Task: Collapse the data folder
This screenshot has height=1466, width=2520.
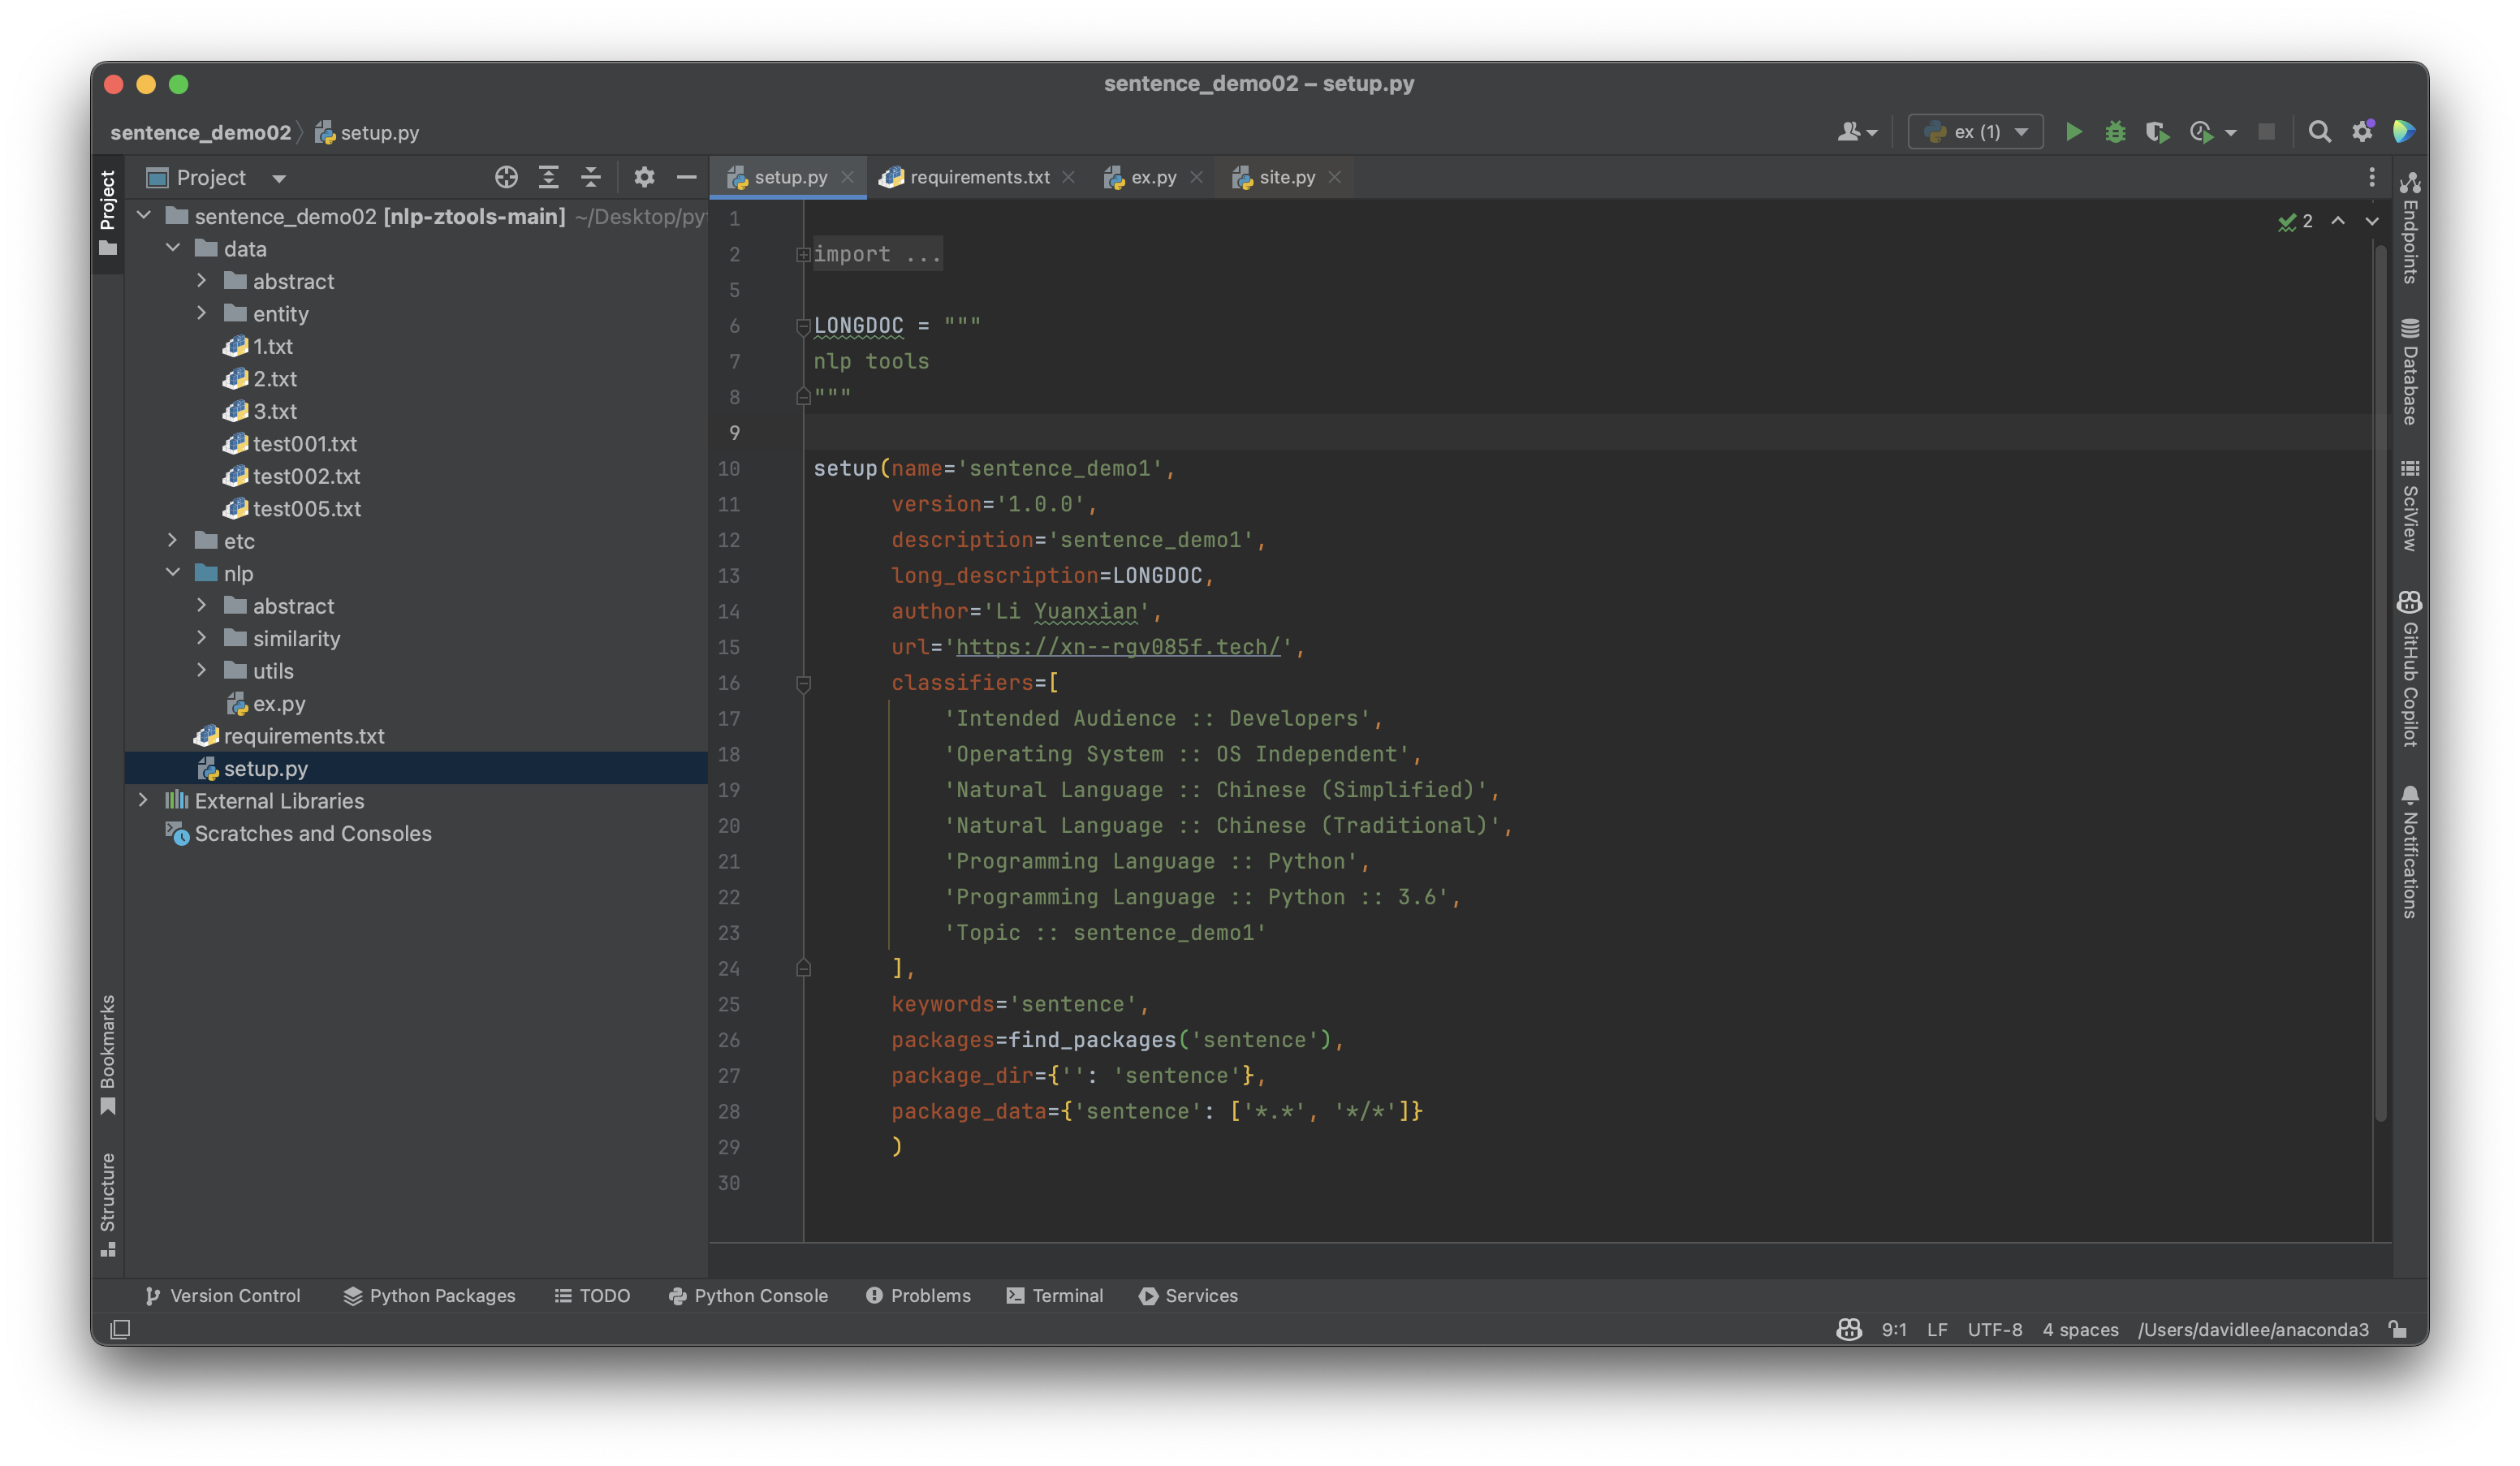Action: click(x=173, y=248)
